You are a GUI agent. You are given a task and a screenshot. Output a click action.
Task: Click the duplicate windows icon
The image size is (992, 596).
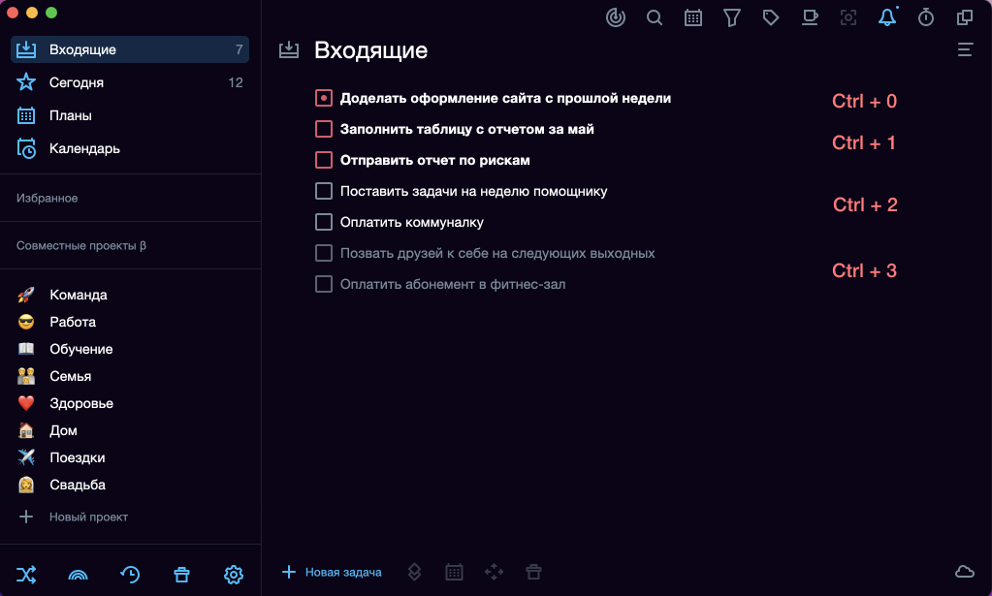coord(965,17)
